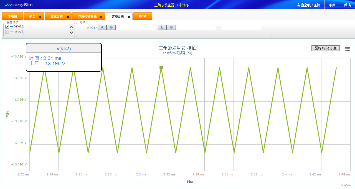Click the 2.4 ms axis label
Viewport: 355px width, 189px height.
tap(287, 174)
